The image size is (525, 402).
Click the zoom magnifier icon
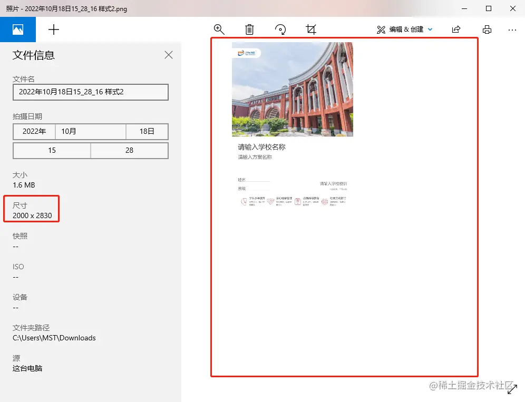[219, 30]
